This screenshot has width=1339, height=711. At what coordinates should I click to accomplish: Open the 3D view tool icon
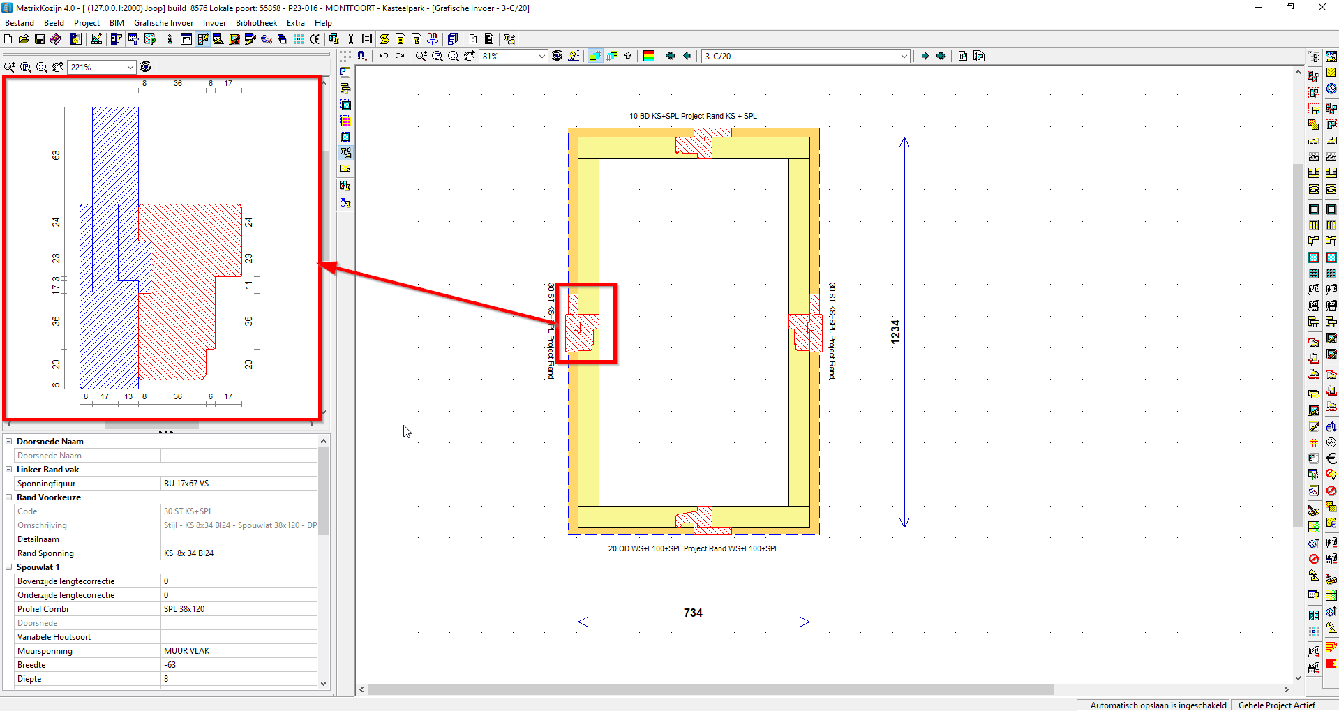tap(433, 39)
